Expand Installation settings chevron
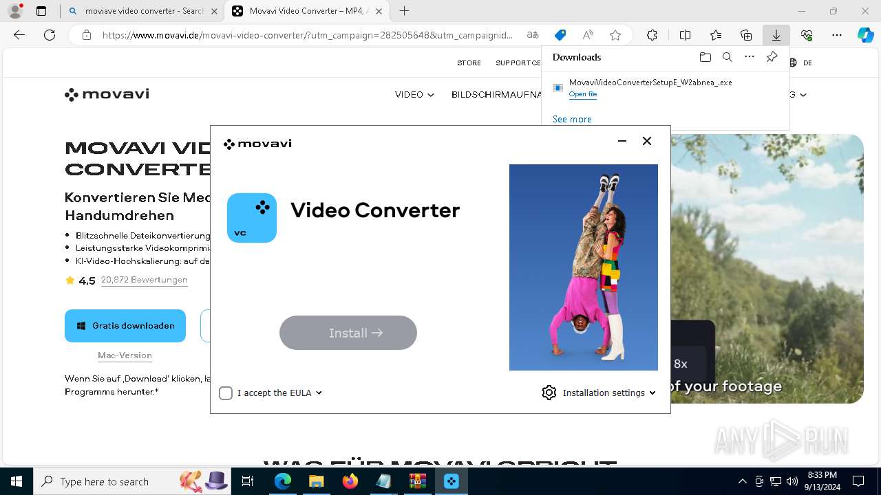 pos(652,393)
